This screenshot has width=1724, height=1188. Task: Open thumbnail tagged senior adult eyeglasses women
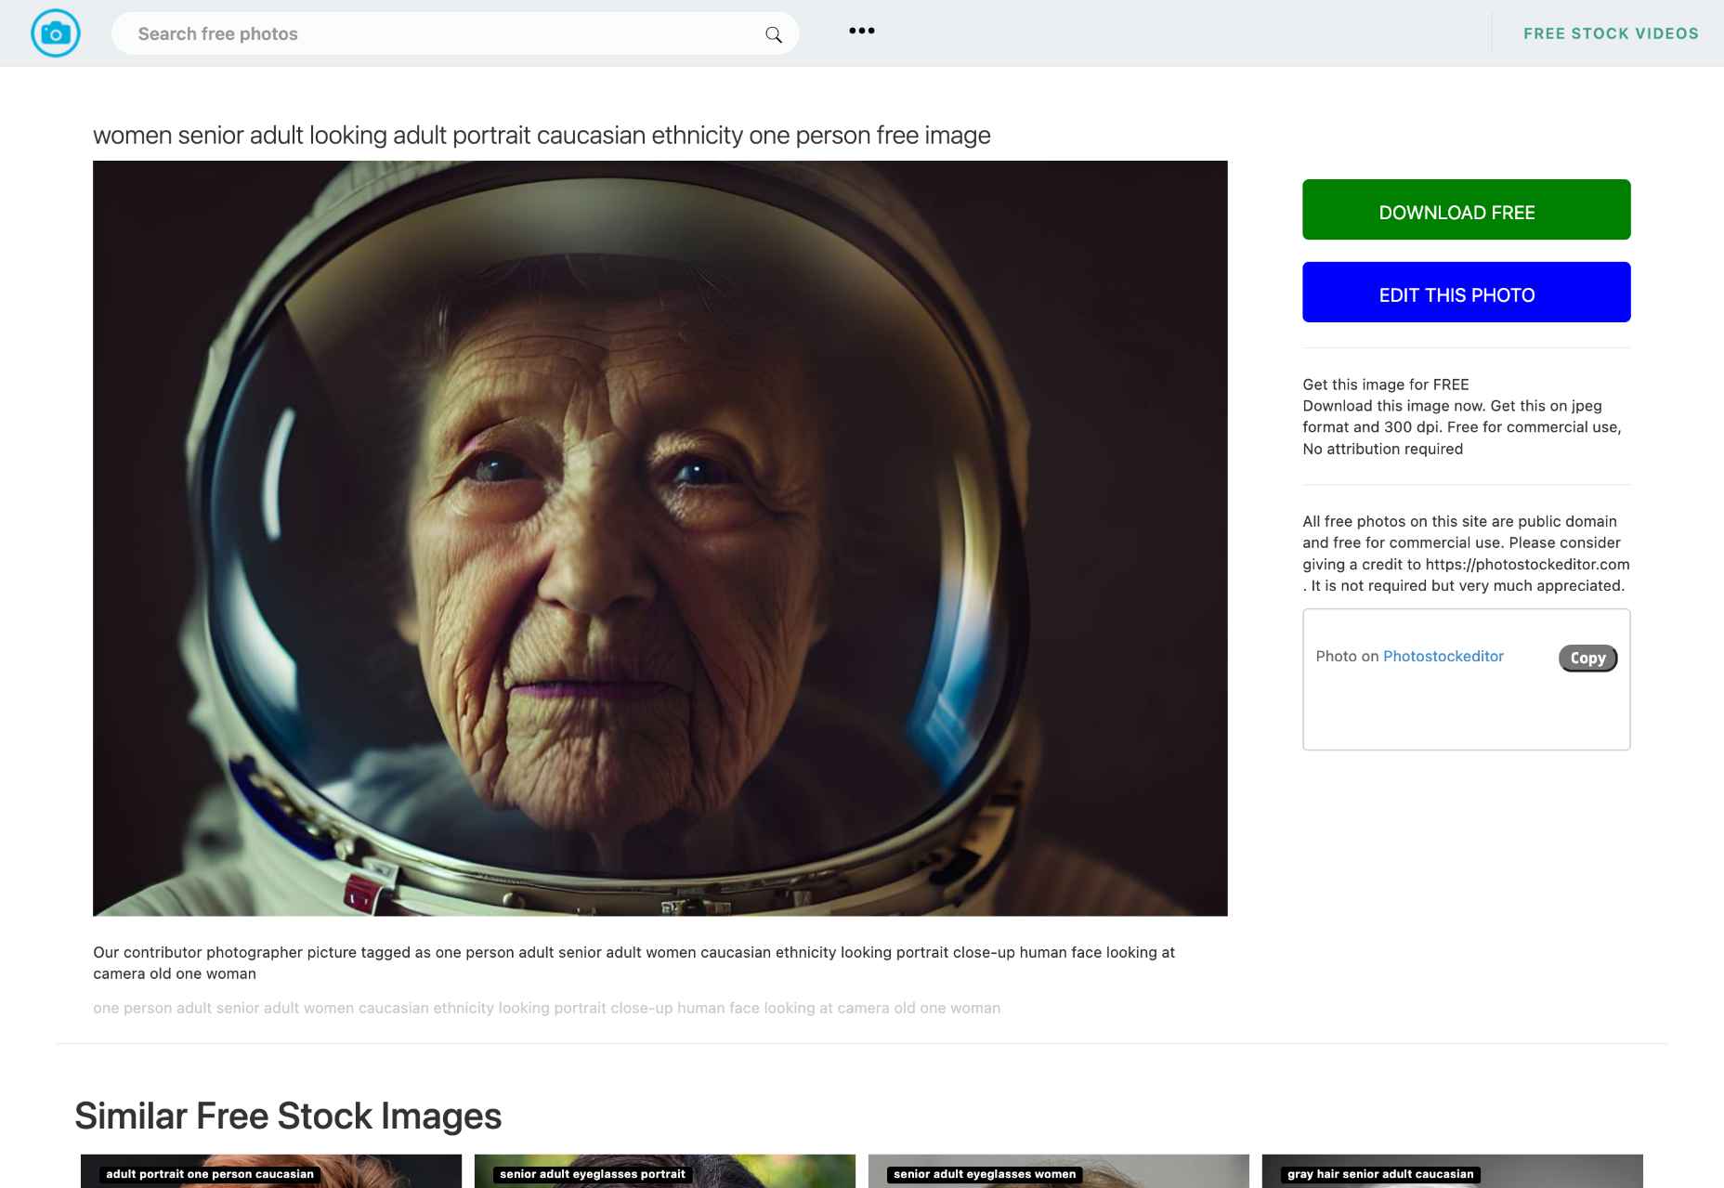[1059, 1171]
